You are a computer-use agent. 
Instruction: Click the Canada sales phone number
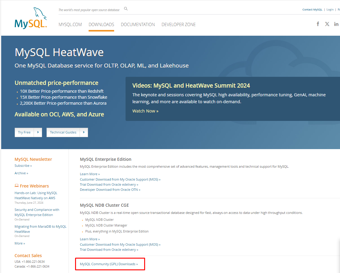pos(32,266)
